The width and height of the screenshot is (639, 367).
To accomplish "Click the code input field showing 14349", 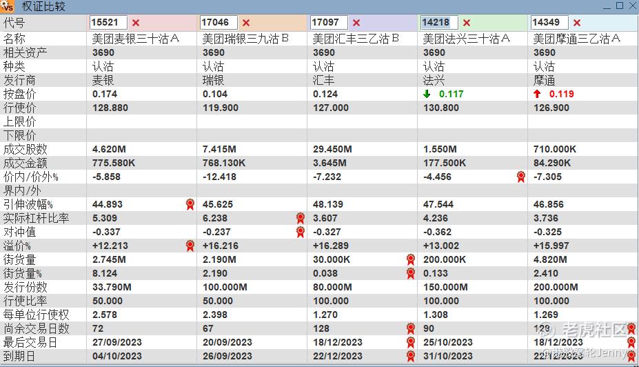I will [x=550, y=23].
